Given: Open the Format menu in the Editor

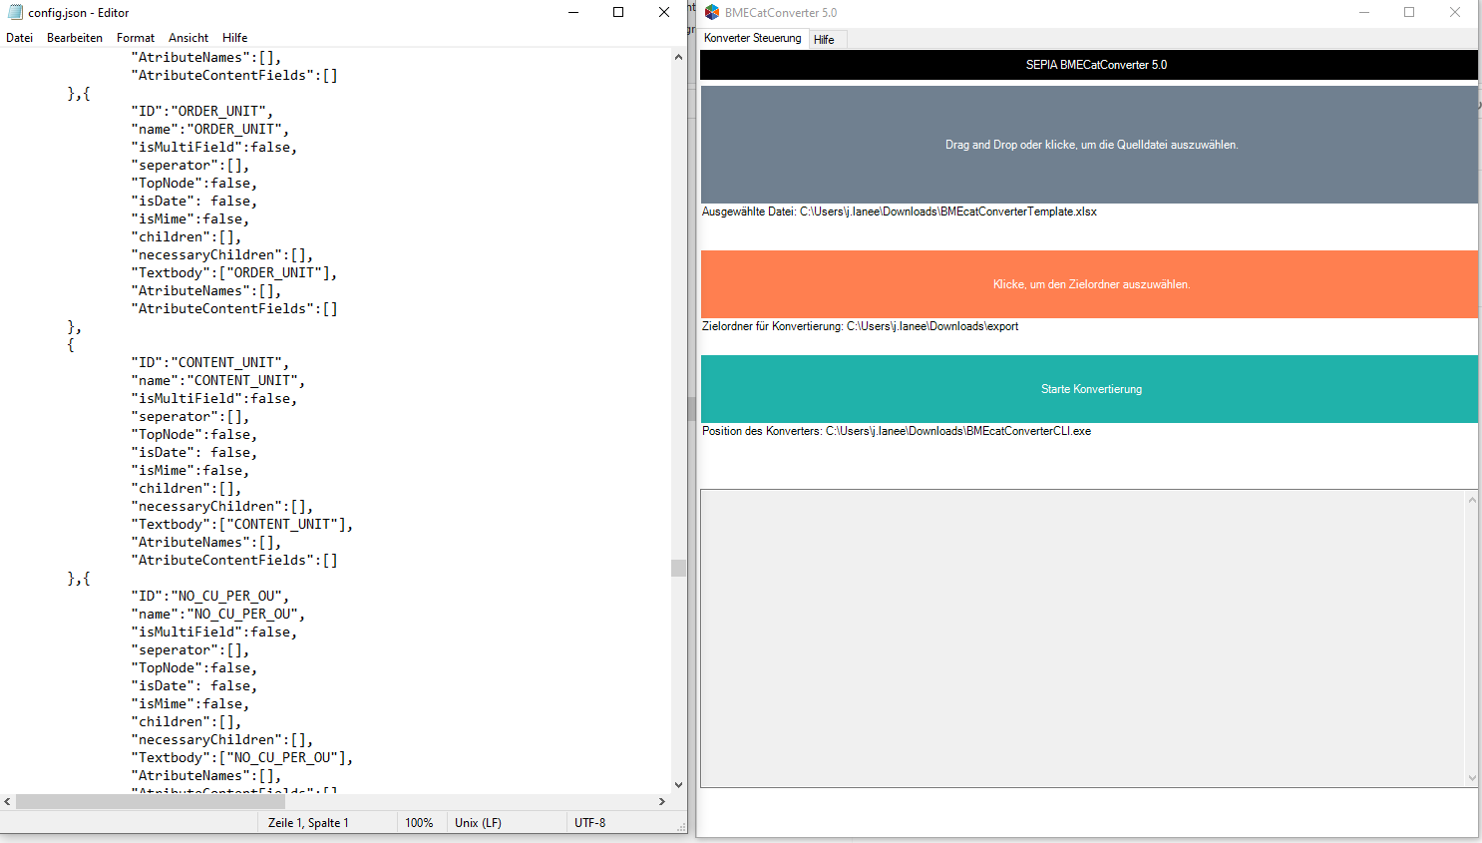Looking at the screenshot, I should coord(136,38).
